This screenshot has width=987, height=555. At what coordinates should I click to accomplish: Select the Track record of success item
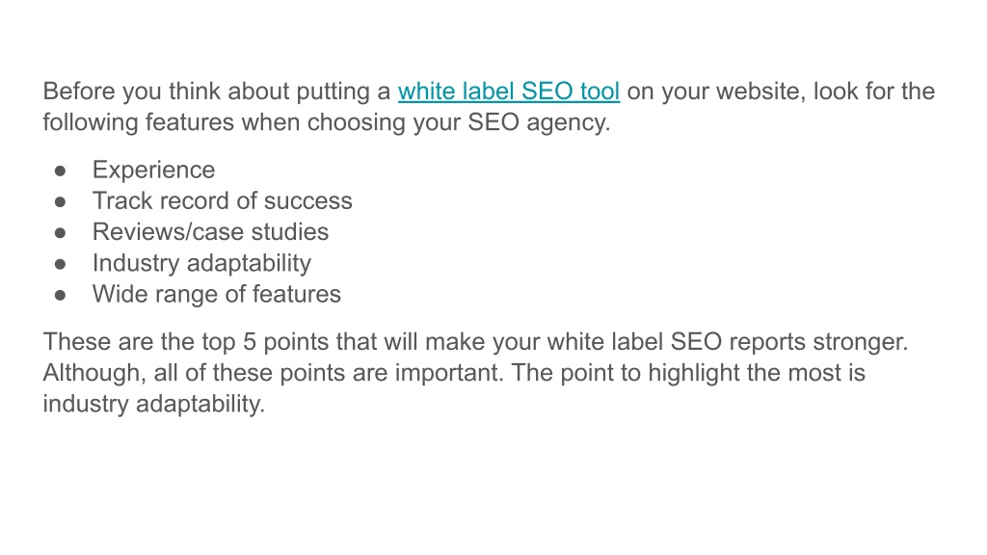pyautogui.click(x=223, y=200)
